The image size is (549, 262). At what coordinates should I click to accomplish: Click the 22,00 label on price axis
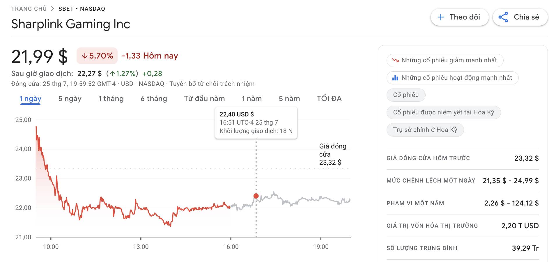23,208
